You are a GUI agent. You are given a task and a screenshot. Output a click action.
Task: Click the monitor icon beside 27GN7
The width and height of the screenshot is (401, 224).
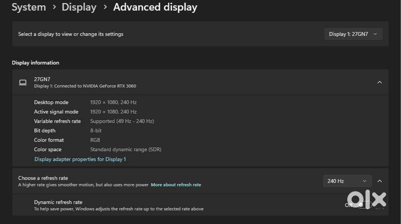point(23,83)
